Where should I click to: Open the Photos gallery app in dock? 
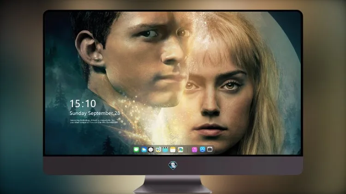coord(180,149)
